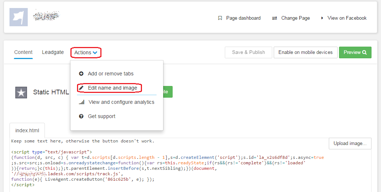The width and height of the screenshot is (381, 192).
Task: Switch to the Content tab
Action: pyautogui.click(x=23, y=52)
